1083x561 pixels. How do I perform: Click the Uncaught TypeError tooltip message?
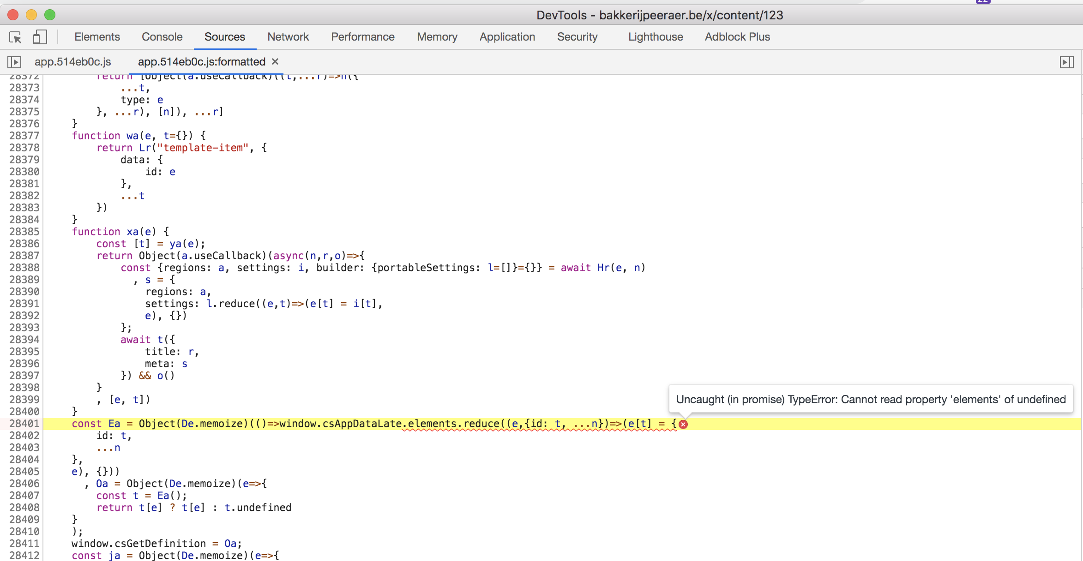coord(871,400)
